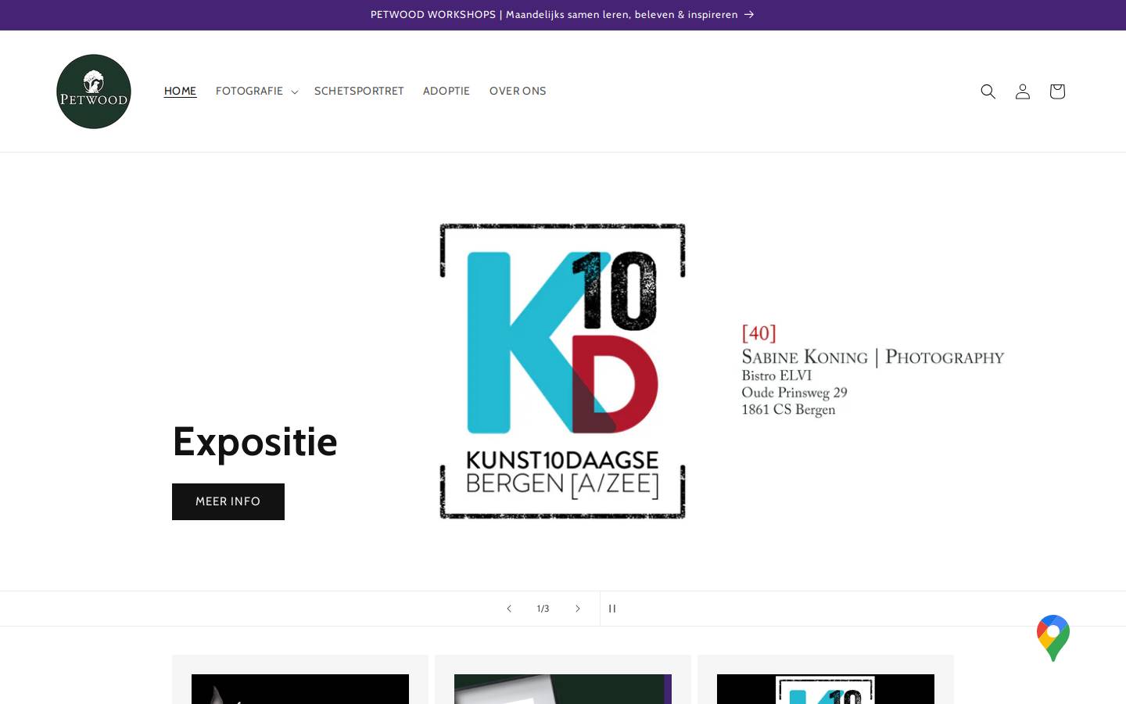
Task: Click the 1/3 slide counter
Action: click(543, 609)
